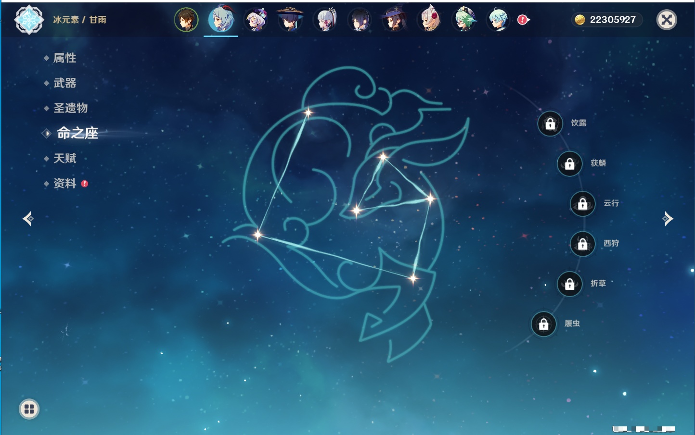This screenshot has width=695, height=435.
Task: Click the Mora coin icon
Action: click(x=580, y=20)
